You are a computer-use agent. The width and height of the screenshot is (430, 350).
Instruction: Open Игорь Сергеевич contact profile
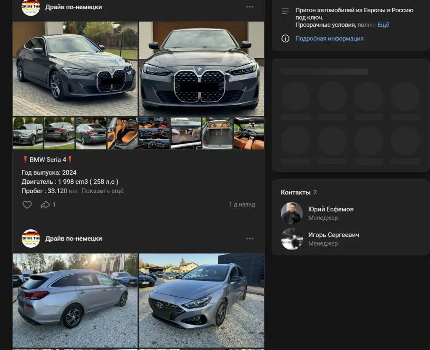[x=333, y=235]
